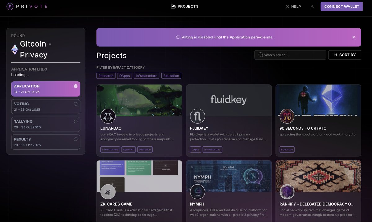Image resolution: width=372 pixels, height=222 pixels.
Task: Select the Voting phase step
Action: (46, 107)
